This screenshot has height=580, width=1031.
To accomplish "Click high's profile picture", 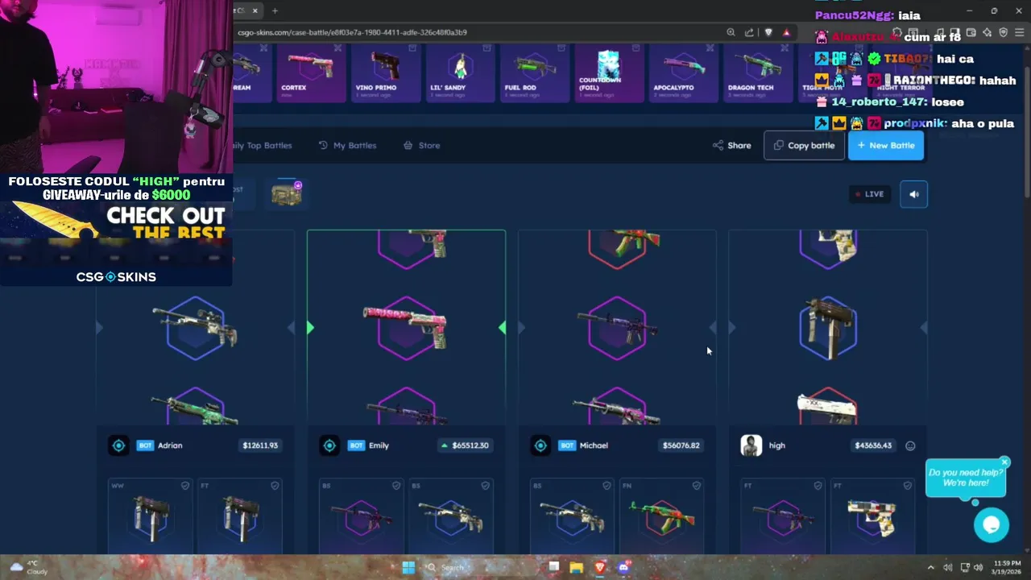I will pos(751,445).
